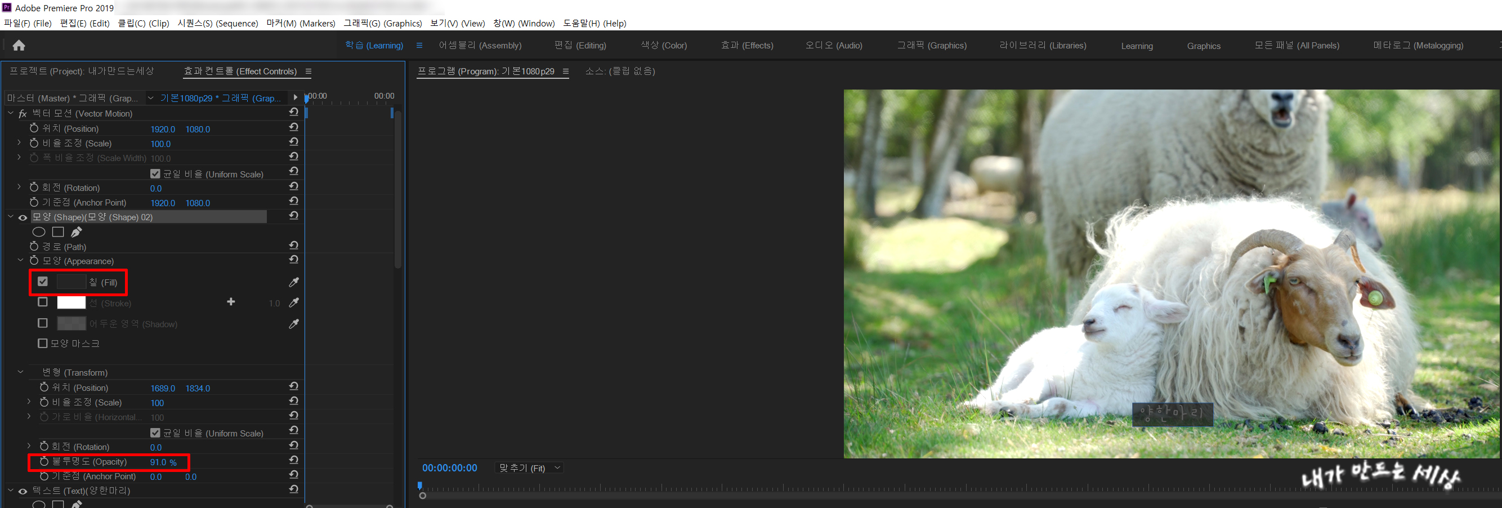Switch to the Editing workspace
This screenshot has height=508, width=1502.
tap(580, 46)
